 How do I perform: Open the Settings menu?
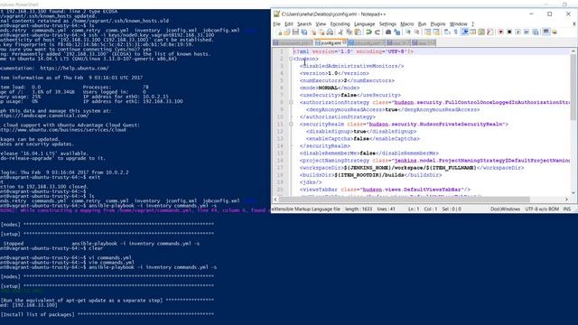tap(387, 24)
